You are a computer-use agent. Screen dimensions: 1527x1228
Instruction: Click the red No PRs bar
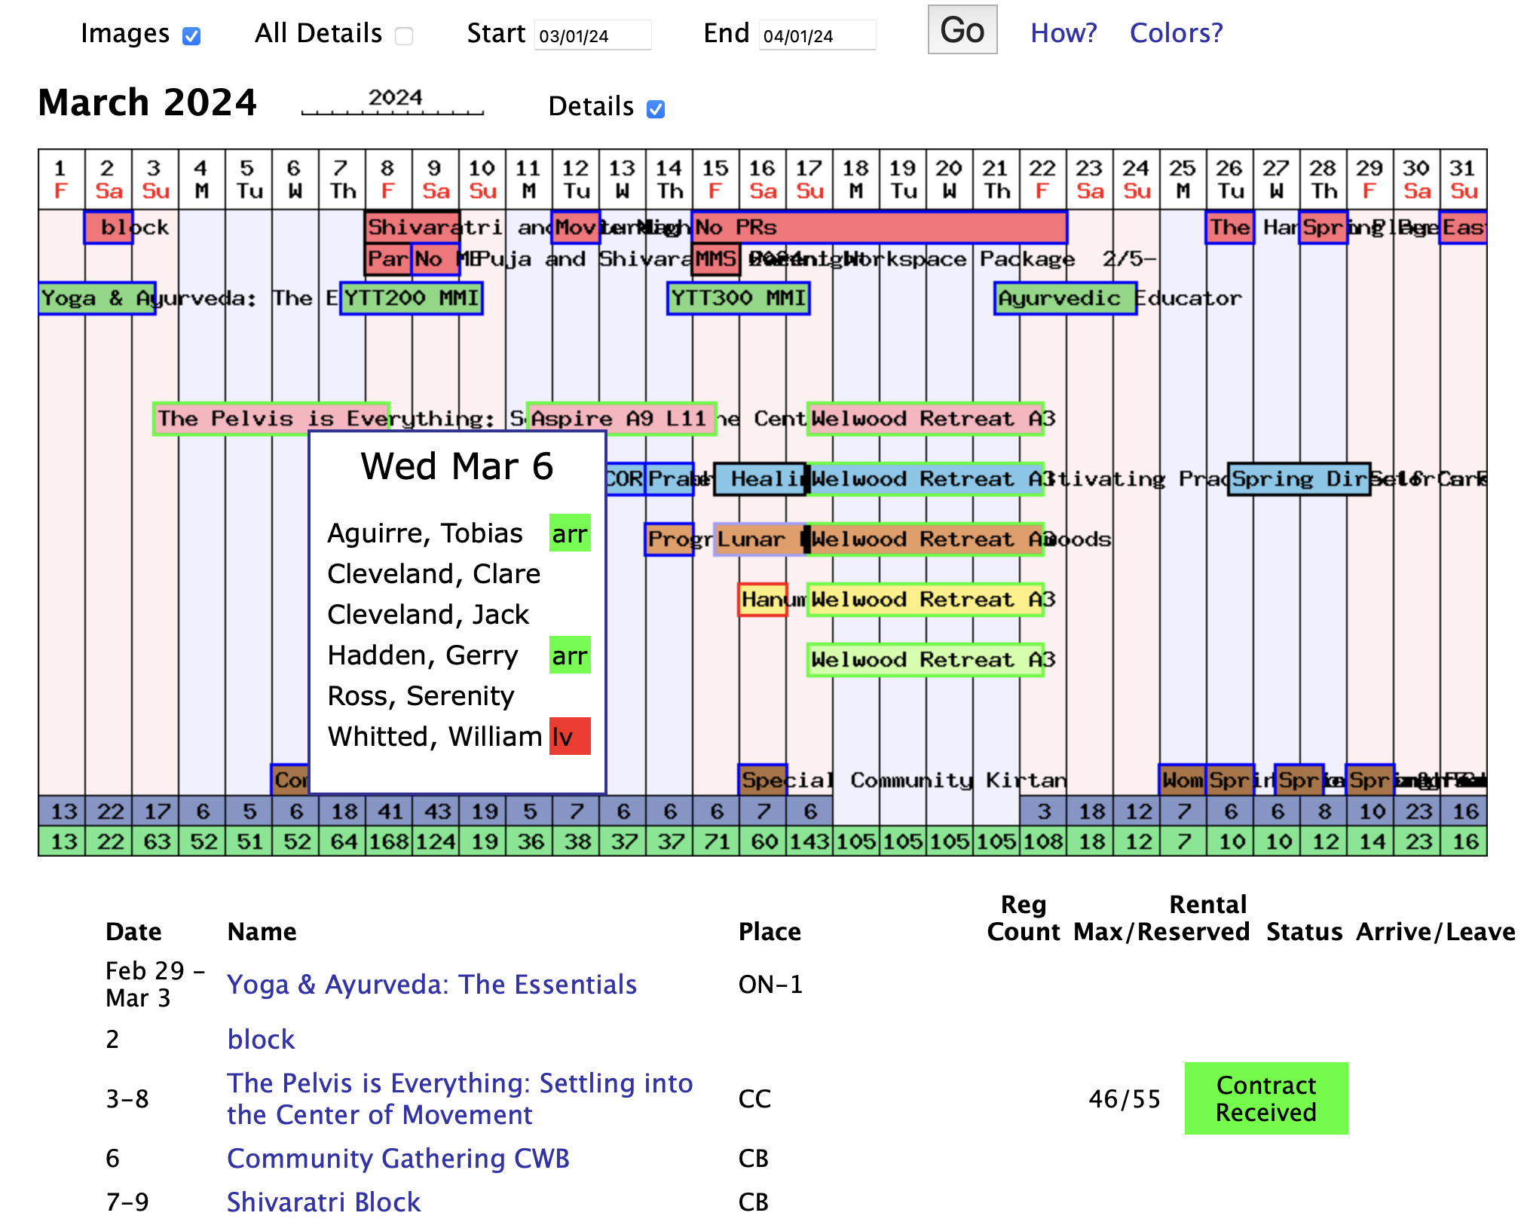click(x=878, y=228)
